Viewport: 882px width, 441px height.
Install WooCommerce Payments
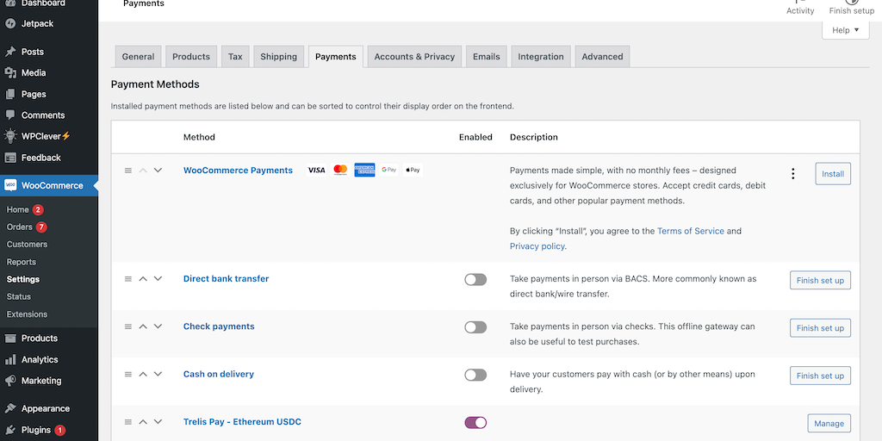pyautogui.click(x=832, y=174)
